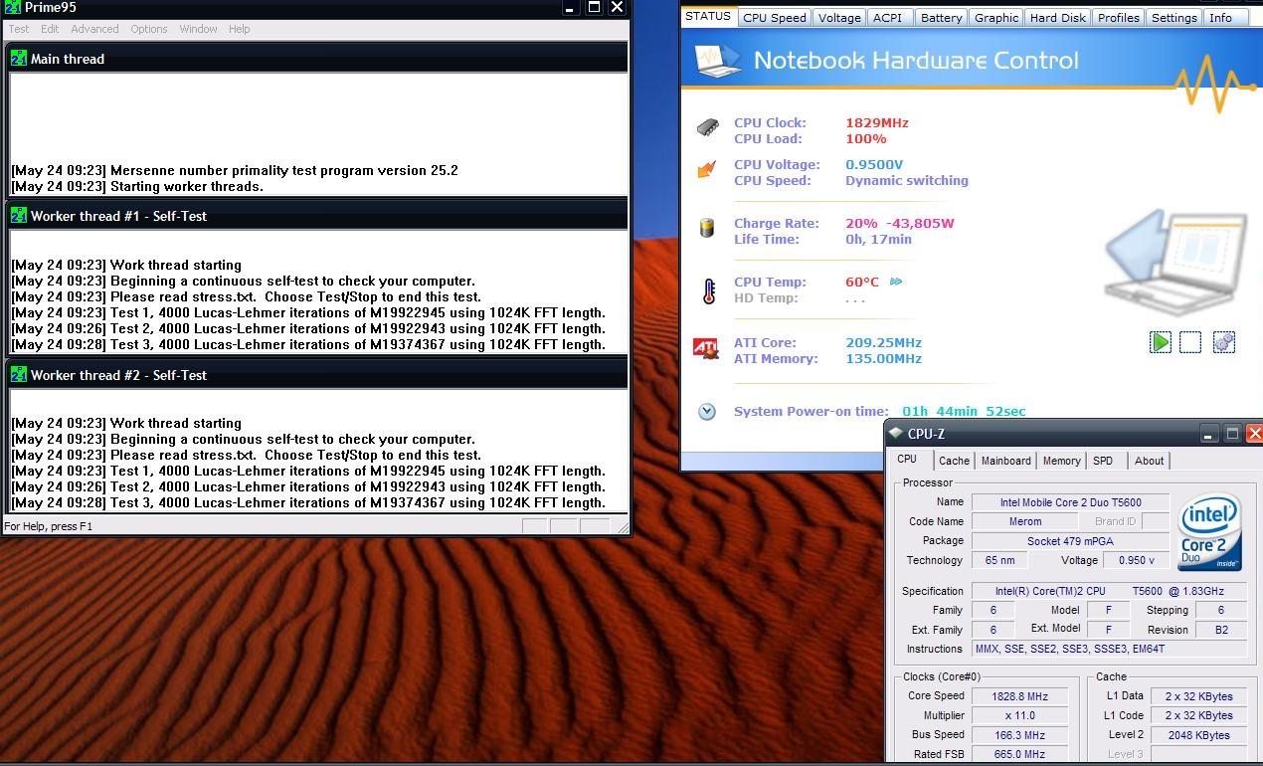Click the Level 2 cache field 2048 KBytes
Image resolution: width=1263 pixels, height=766 pixels.
pos(1199,735)
